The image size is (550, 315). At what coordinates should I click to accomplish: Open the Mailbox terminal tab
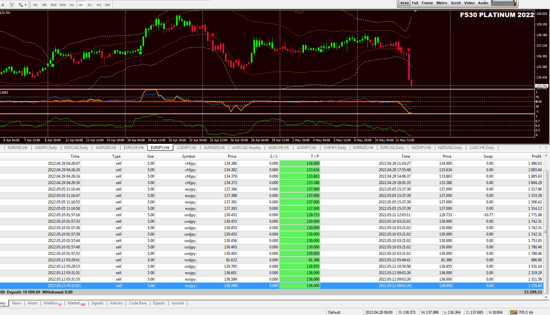tap(52, 303)
